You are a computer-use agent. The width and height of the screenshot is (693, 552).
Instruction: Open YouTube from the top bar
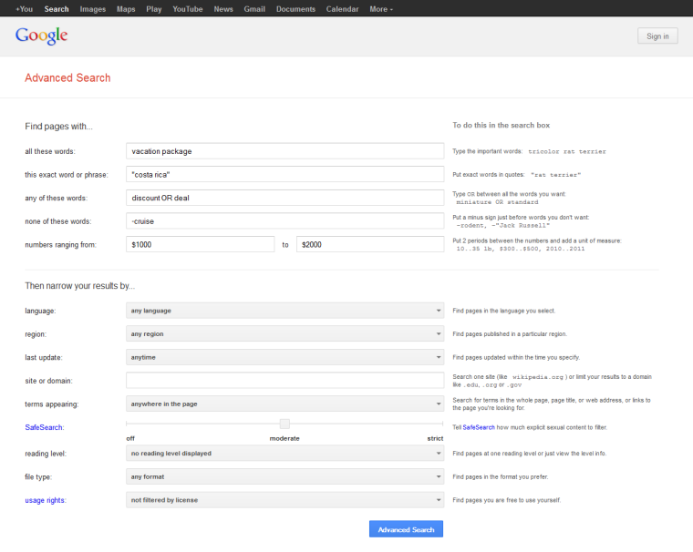[188, 9]
